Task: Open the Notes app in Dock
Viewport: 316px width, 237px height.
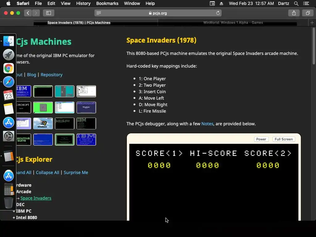Action: (x=8, y=109)
